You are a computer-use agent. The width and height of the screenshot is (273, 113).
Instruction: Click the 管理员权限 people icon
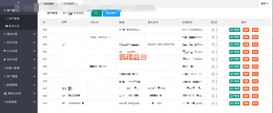pos(5,93)
